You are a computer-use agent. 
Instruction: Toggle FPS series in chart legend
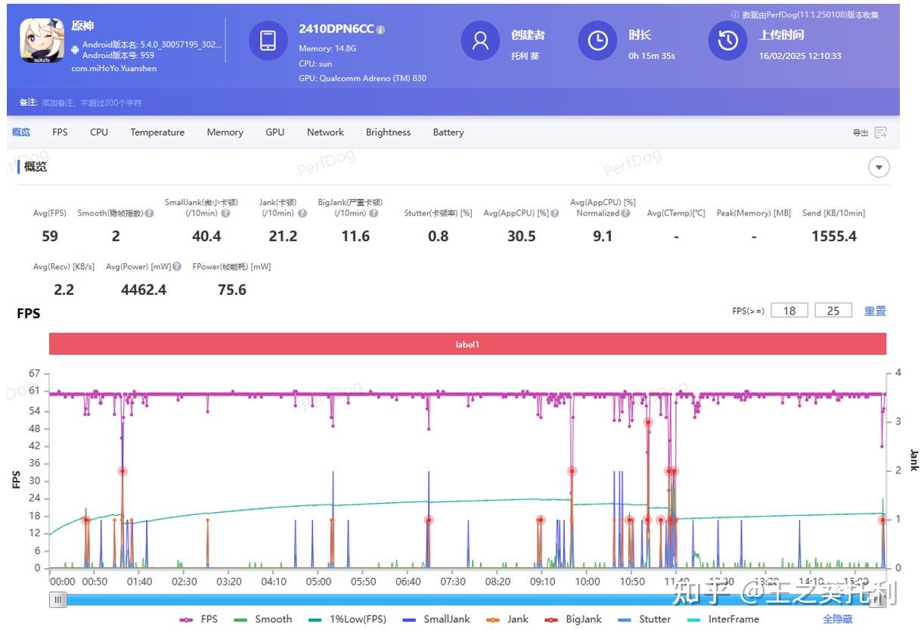tap(198, 619)
